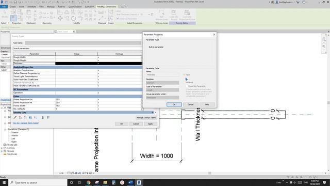The width and height of the screenshot is (330, 186).
Task: Open the Discipline dropdown
Action: 162,83
